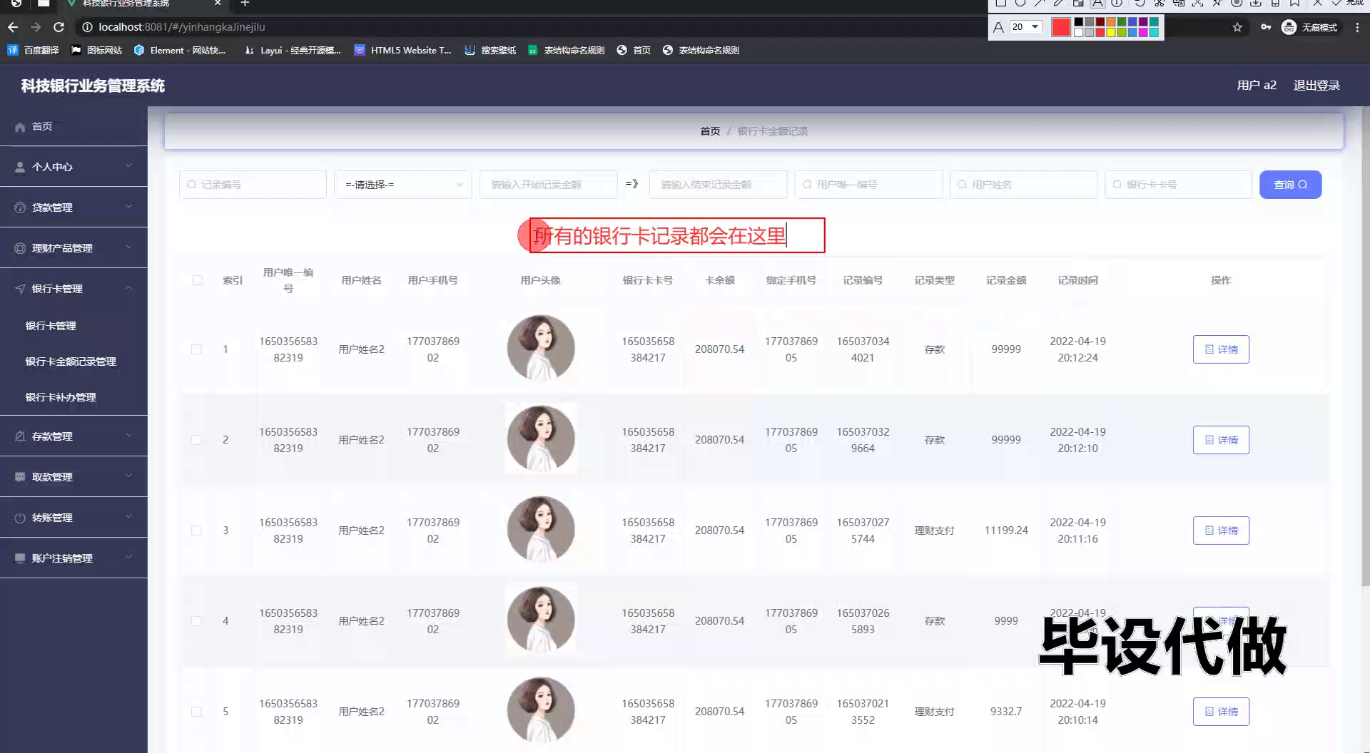This screenshot has width=1370, height=753.
Task: Select the 科技银行业务管理系统 browser tab
Action: [x=143, y=4]
